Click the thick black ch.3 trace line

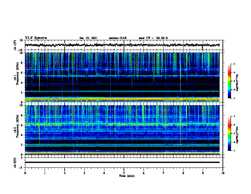[x=122, y=162]
